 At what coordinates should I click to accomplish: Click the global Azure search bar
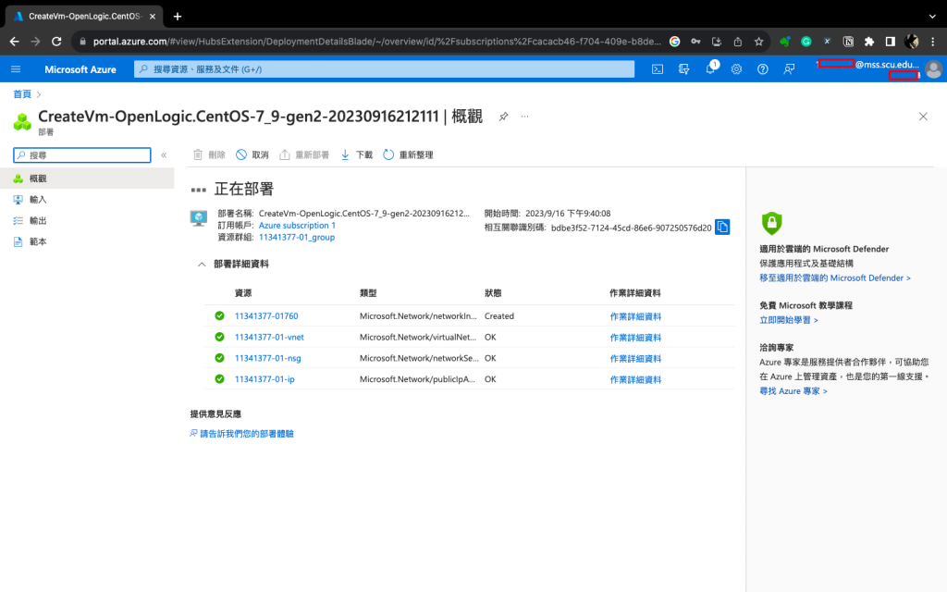click(384, 69)
